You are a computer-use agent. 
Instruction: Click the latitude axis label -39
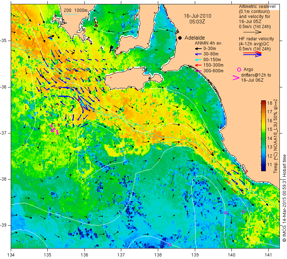tap(3, 225)
